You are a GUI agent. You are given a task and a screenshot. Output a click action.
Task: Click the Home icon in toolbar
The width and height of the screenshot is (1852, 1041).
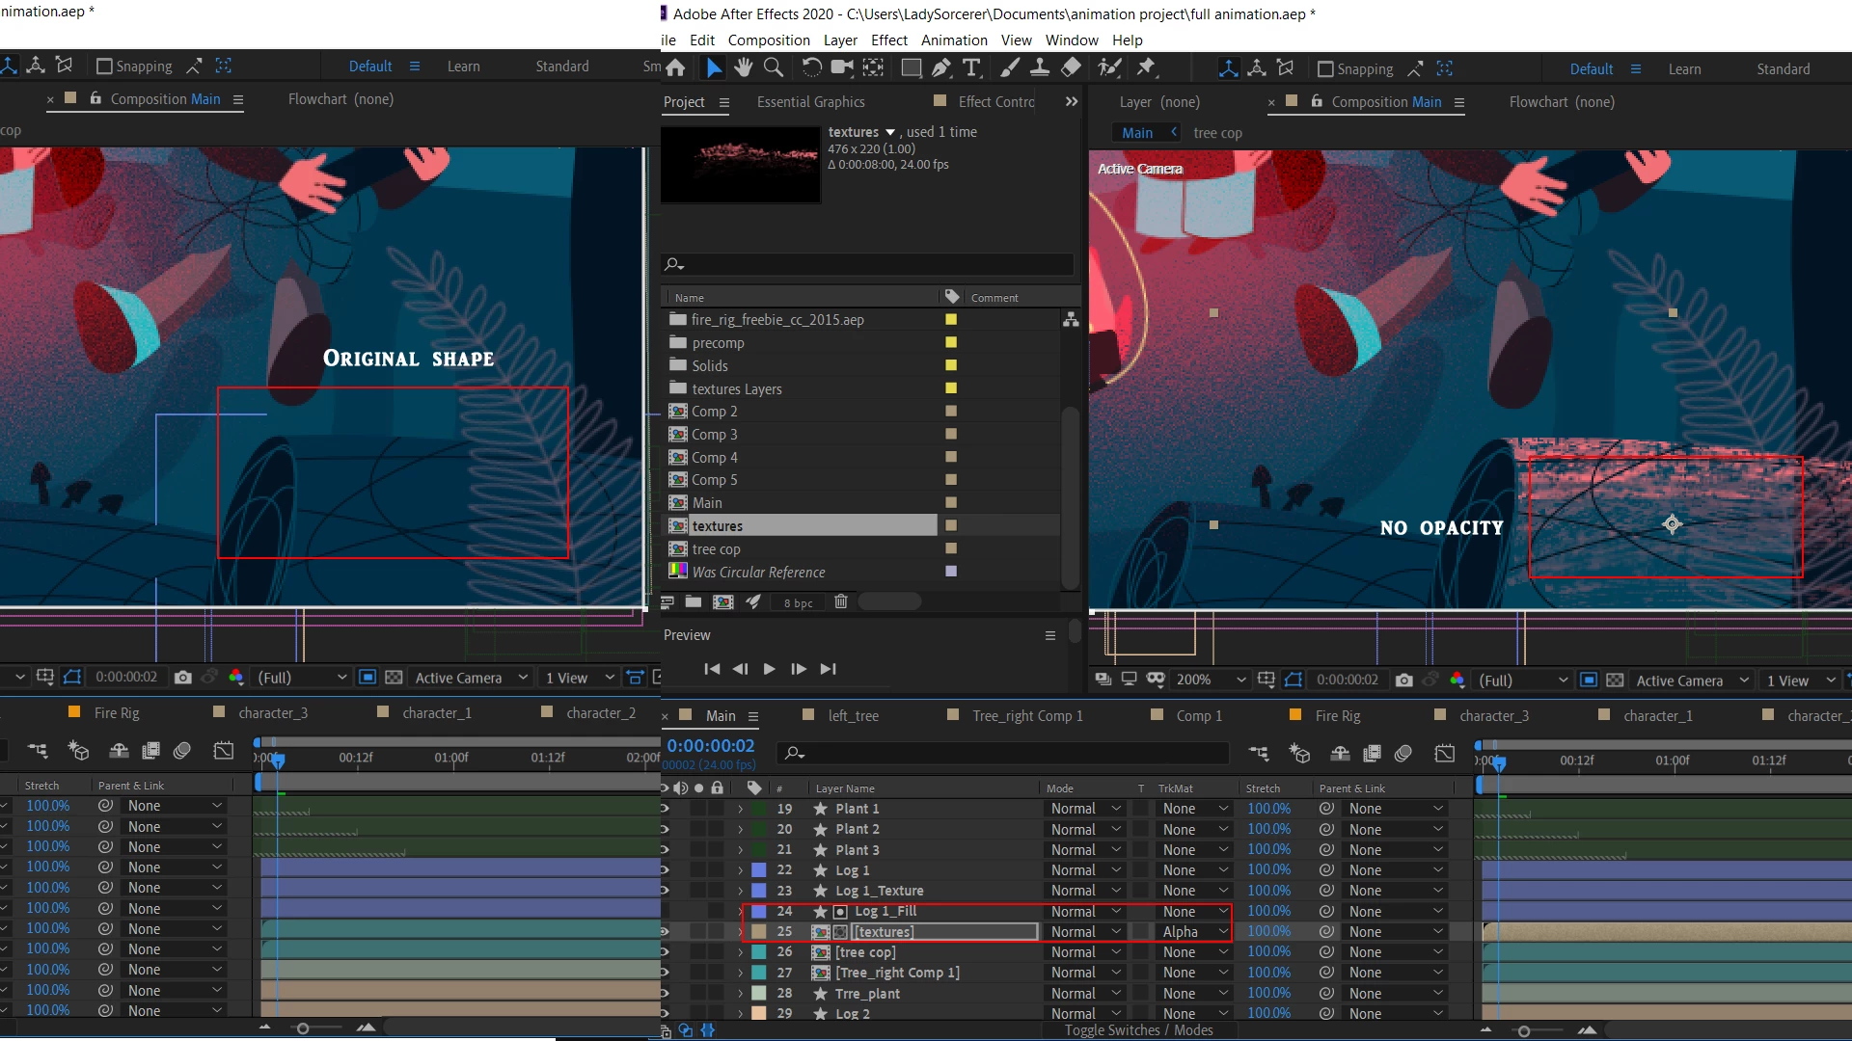point(675,67)
